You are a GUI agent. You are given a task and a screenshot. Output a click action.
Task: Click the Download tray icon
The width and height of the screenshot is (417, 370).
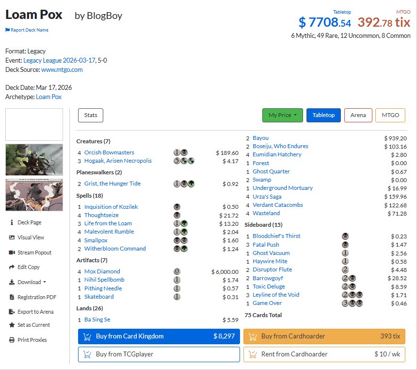[x=12, y=282]
